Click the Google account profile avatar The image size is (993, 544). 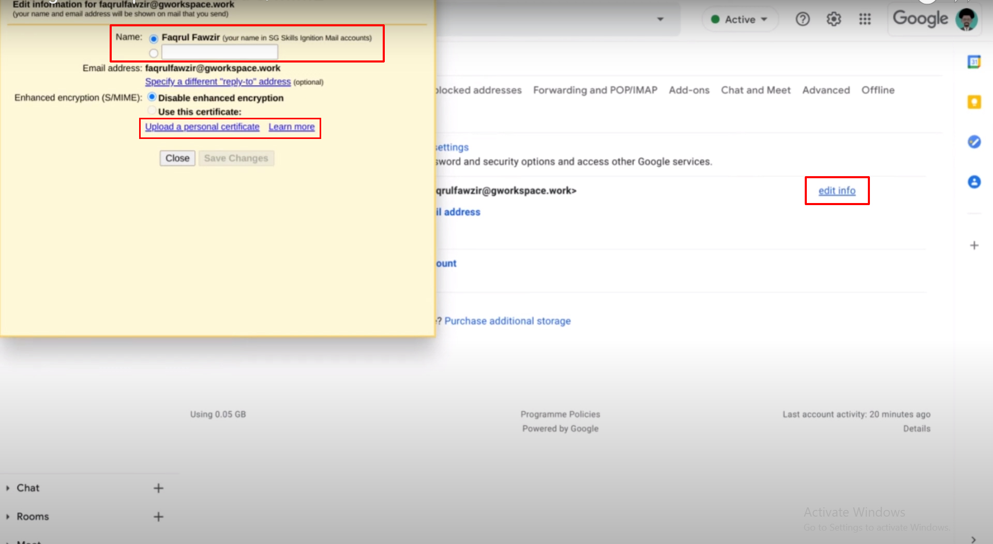point(967,19)
